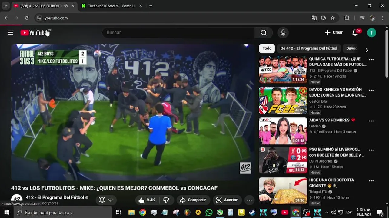Open QUIMICA FUTBOLERA video thumbnail
Screen dimensions: 389x218
click(283, 70)
